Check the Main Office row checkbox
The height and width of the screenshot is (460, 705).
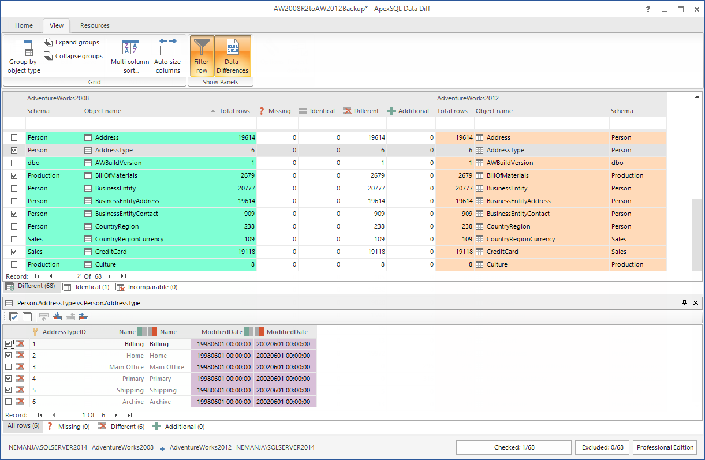(9, 367)
